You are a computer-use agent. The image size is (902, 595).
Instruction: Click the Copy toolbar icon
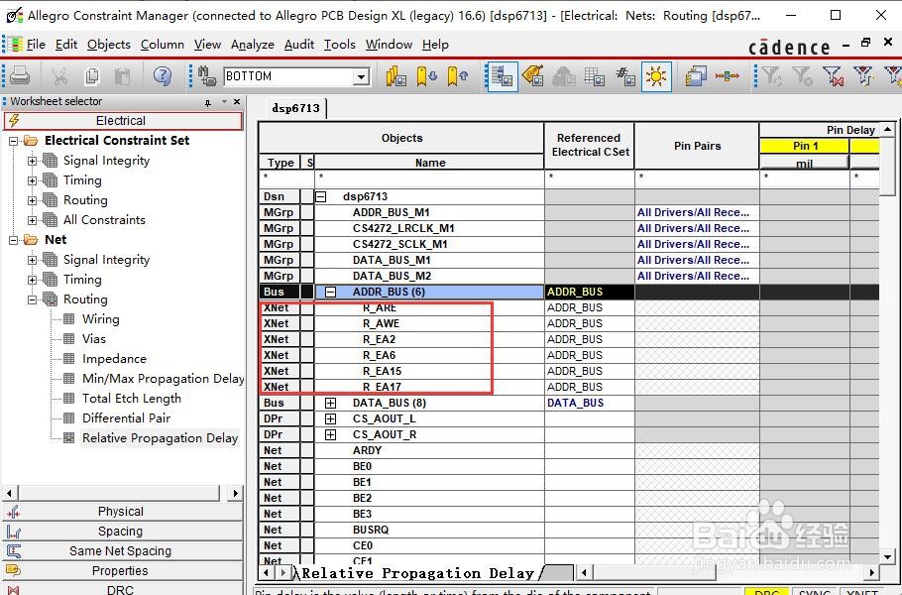coord(91,76)
